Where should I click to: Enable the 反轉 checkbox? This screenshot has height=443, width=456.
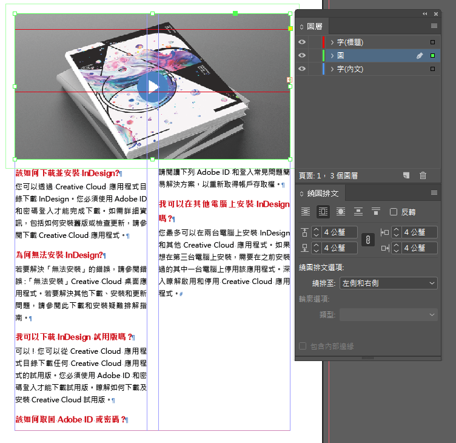pos(393,212)
